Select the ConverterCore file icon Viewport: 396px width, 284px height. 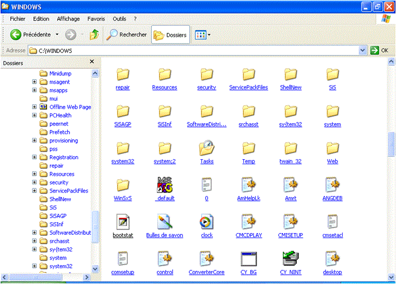pyautogui.click(x=207, y=259)
